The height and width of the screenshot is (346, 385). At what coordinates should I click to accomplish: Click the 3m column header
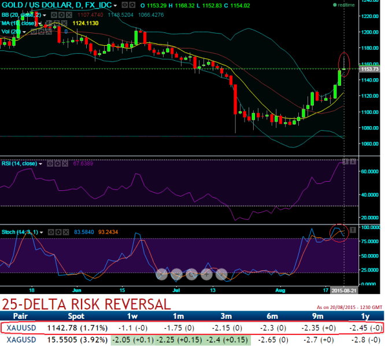[226, 316]
